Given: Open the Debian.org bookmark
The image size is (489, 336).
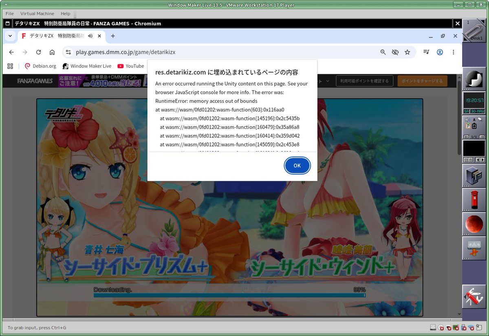Looking at the screenshot, I should click(40, 66).
